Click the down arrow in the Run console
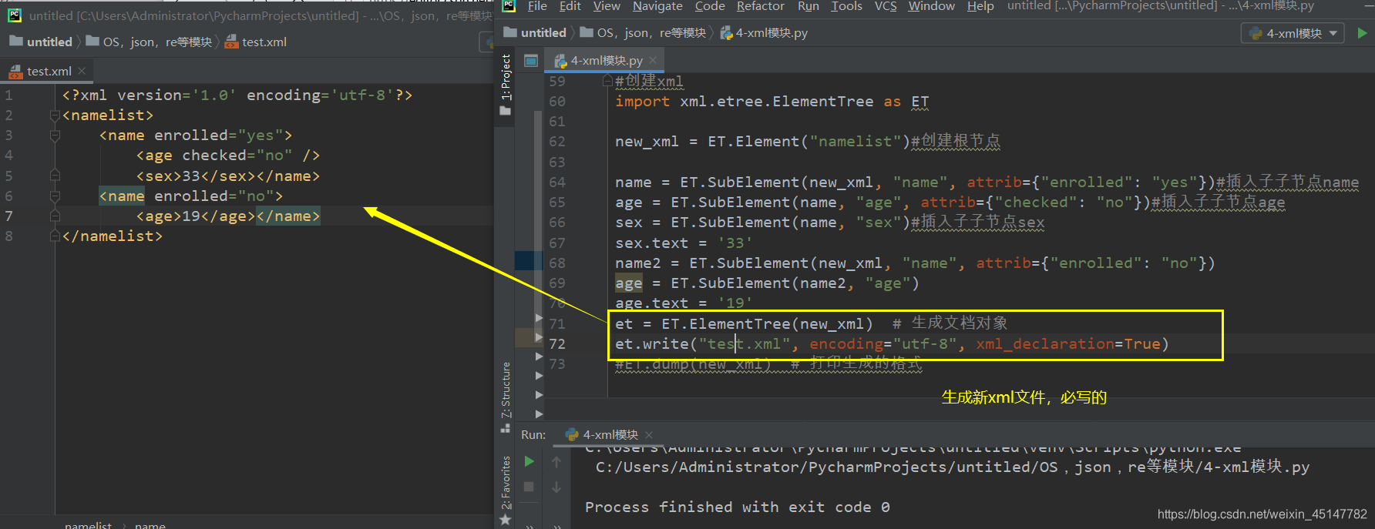 [x=556, y=487]
